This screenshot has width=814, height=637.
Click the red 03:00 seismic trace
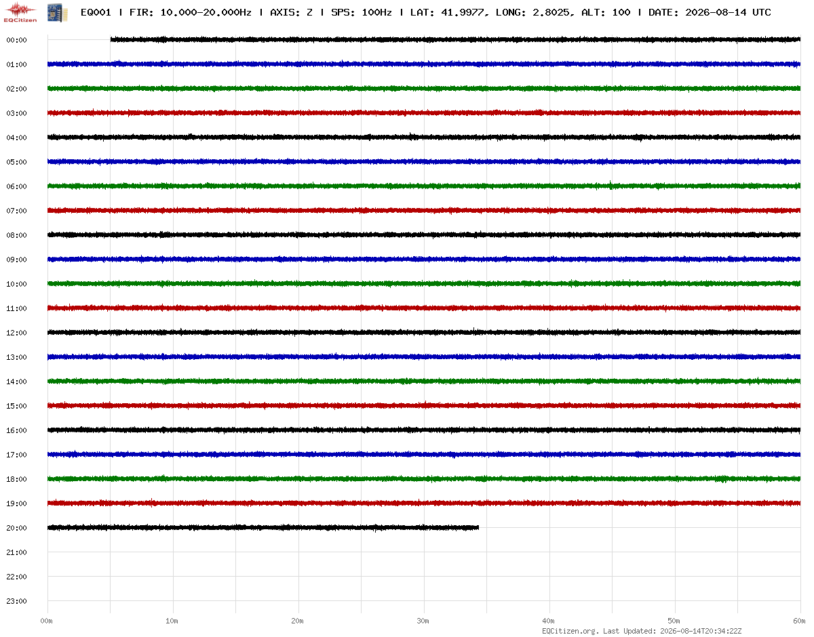point(424,113)
